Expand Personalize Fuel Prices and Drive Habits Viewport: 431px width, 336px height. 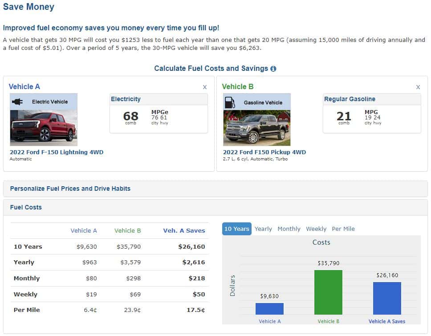[x=215, y=189]
